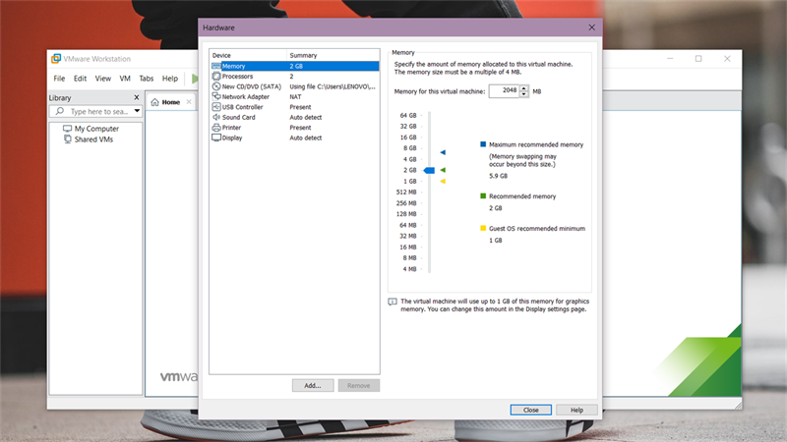The image size is (787, 442).
Task: Select the New CD/DVD (SATA) disc icon
Action: coord(216,86)
